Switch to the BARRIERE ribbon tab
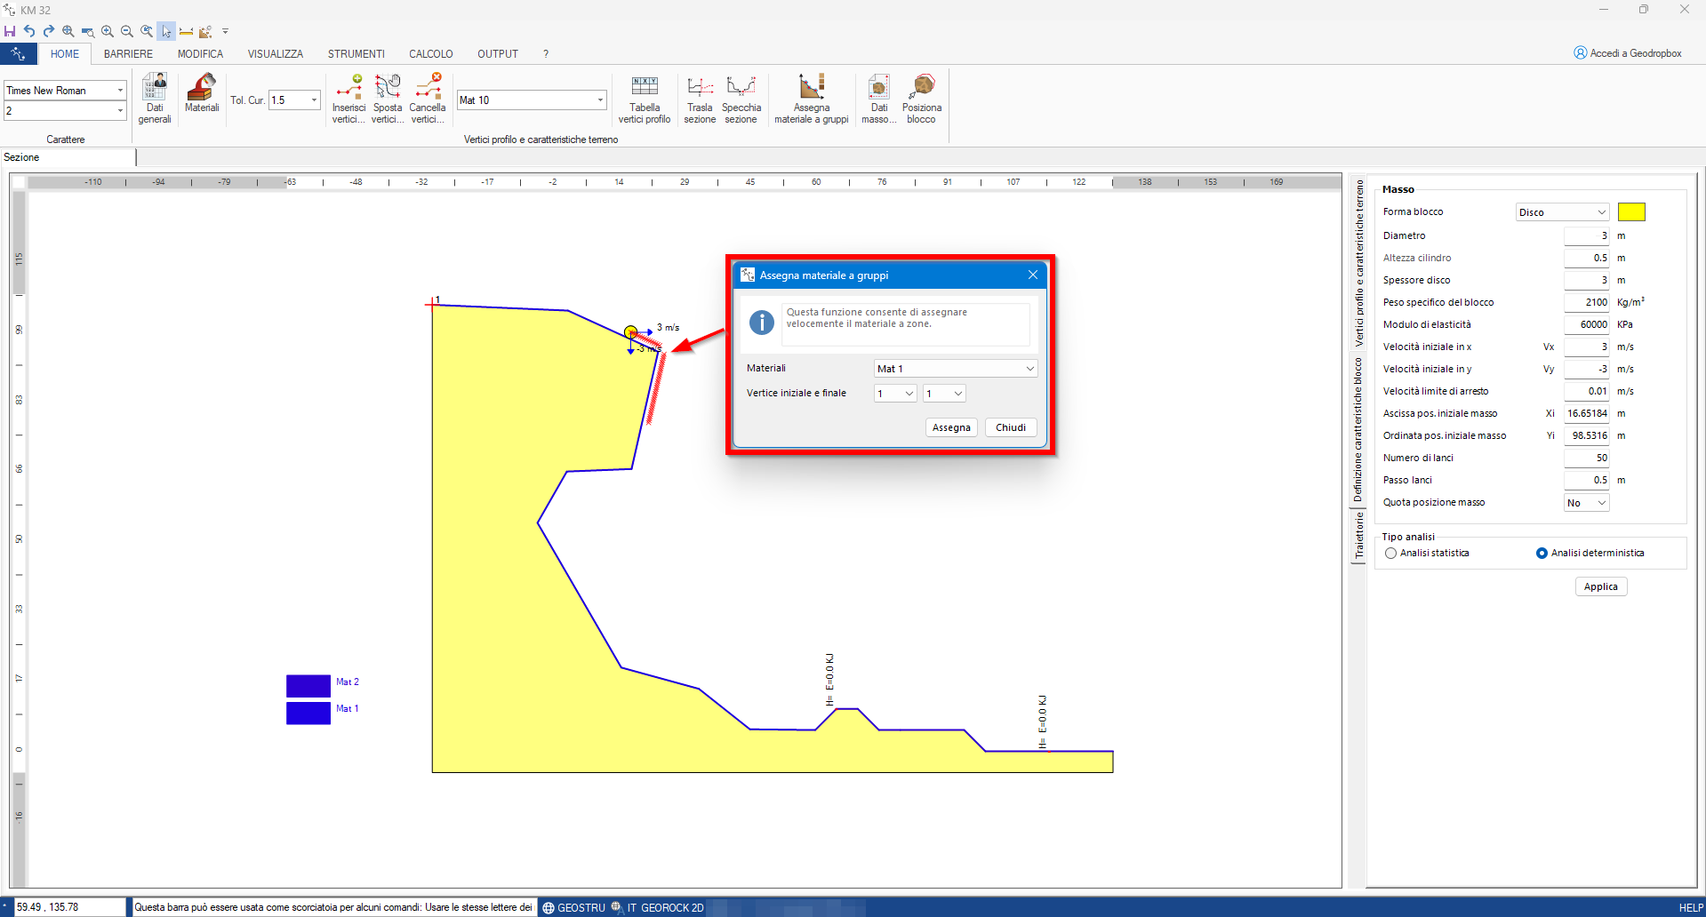 (x=128, y=54)
